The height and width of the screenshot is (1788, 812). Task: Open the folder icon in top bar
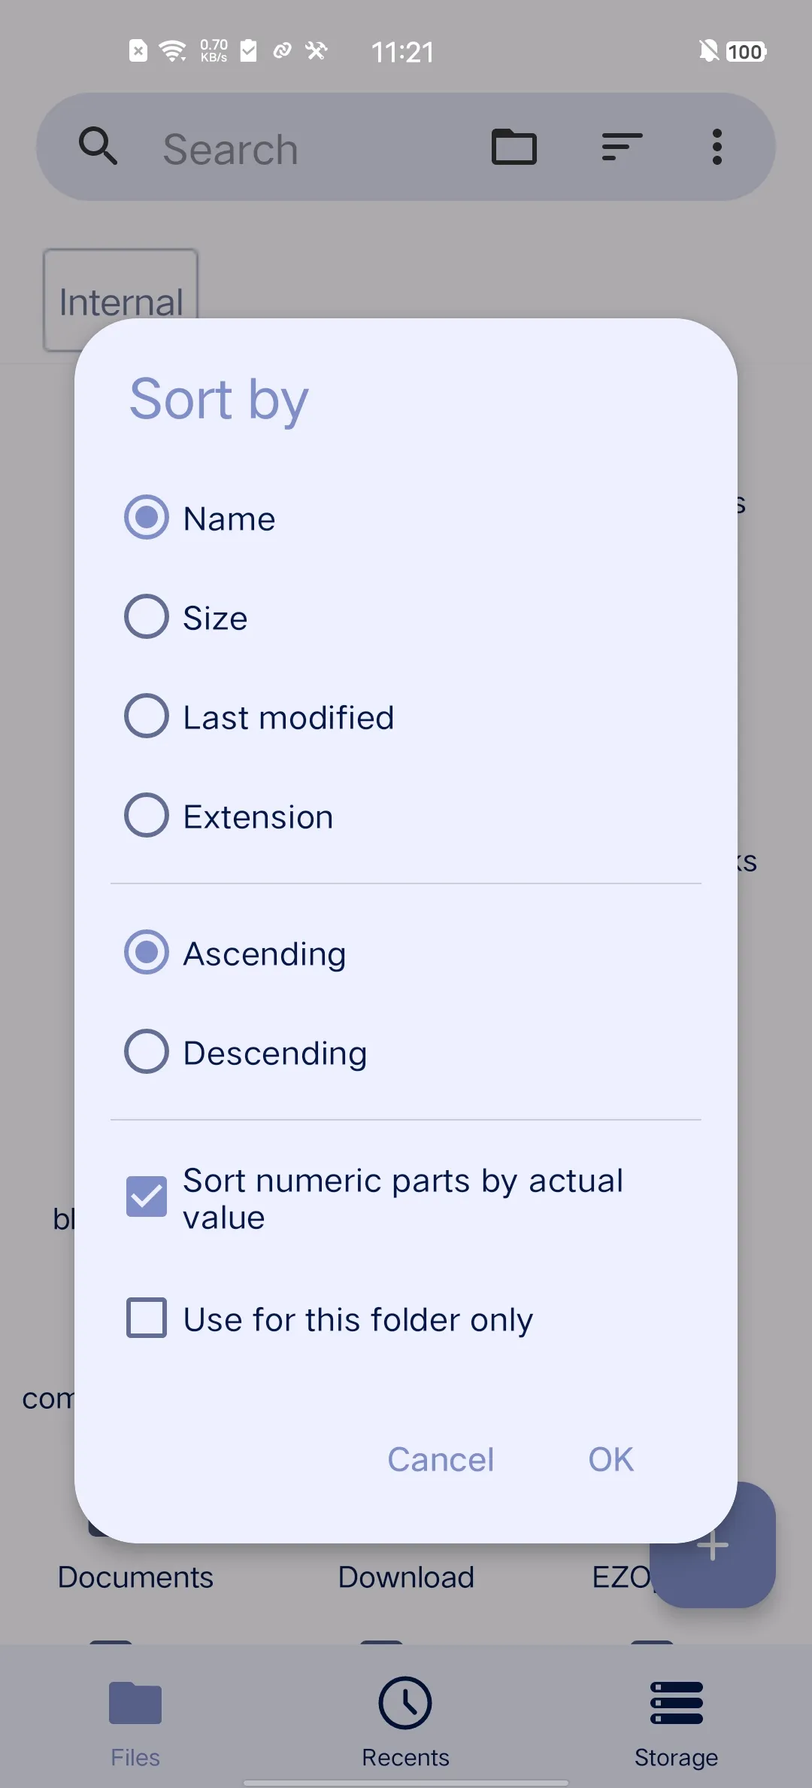(x=514, y=147)
